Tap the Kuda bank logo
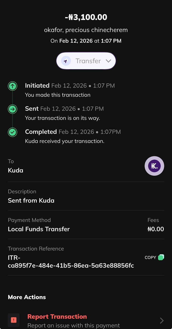This screenshot has width=172, height=329. tap(154, 166)
